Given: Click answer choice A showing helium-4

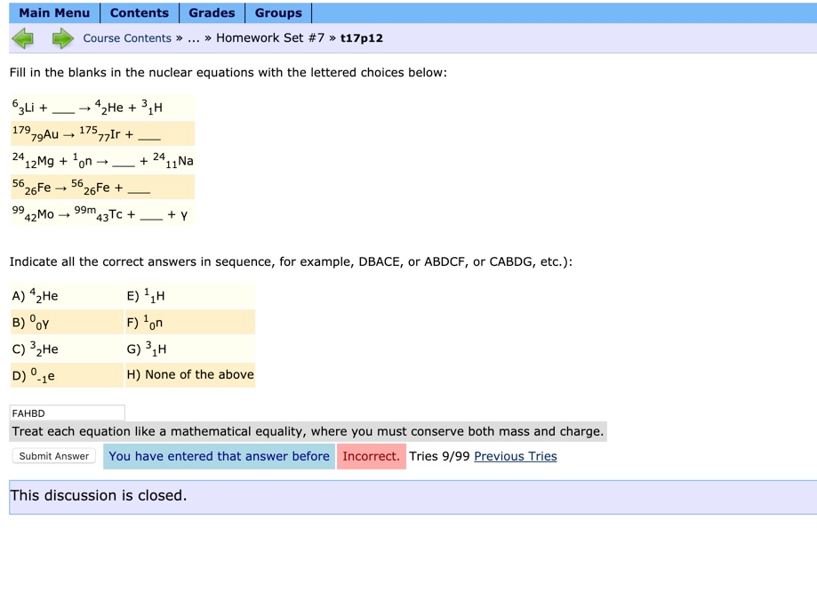Looking at the screenshot, I should click(37, 295).
